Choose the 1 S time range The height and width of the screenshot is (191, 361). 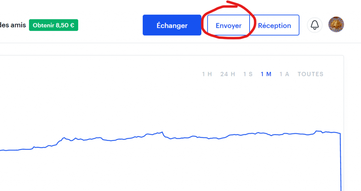click(x=248, y=74)
